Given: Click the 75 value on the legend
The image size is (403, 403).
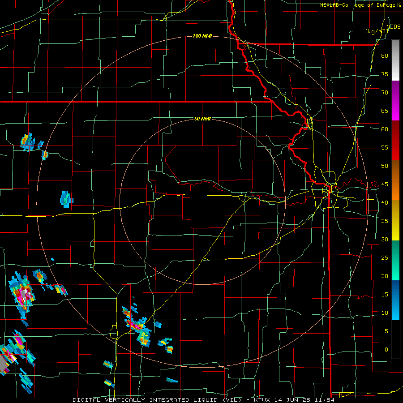Looking at the screenshot, I should (385, 74).
